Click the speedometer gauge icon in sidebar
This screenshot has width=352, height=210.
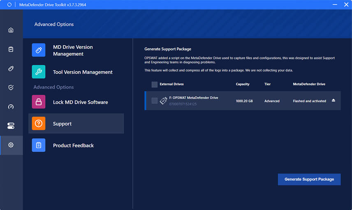coord(11,107)
